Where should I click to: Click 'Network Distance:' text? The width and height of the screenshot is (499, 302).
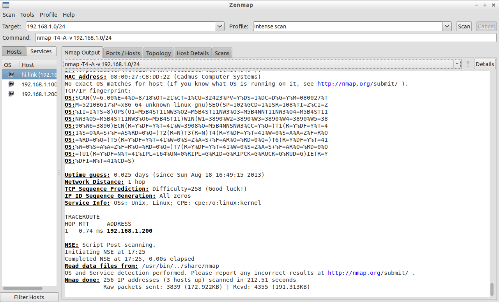coord(94,182)
